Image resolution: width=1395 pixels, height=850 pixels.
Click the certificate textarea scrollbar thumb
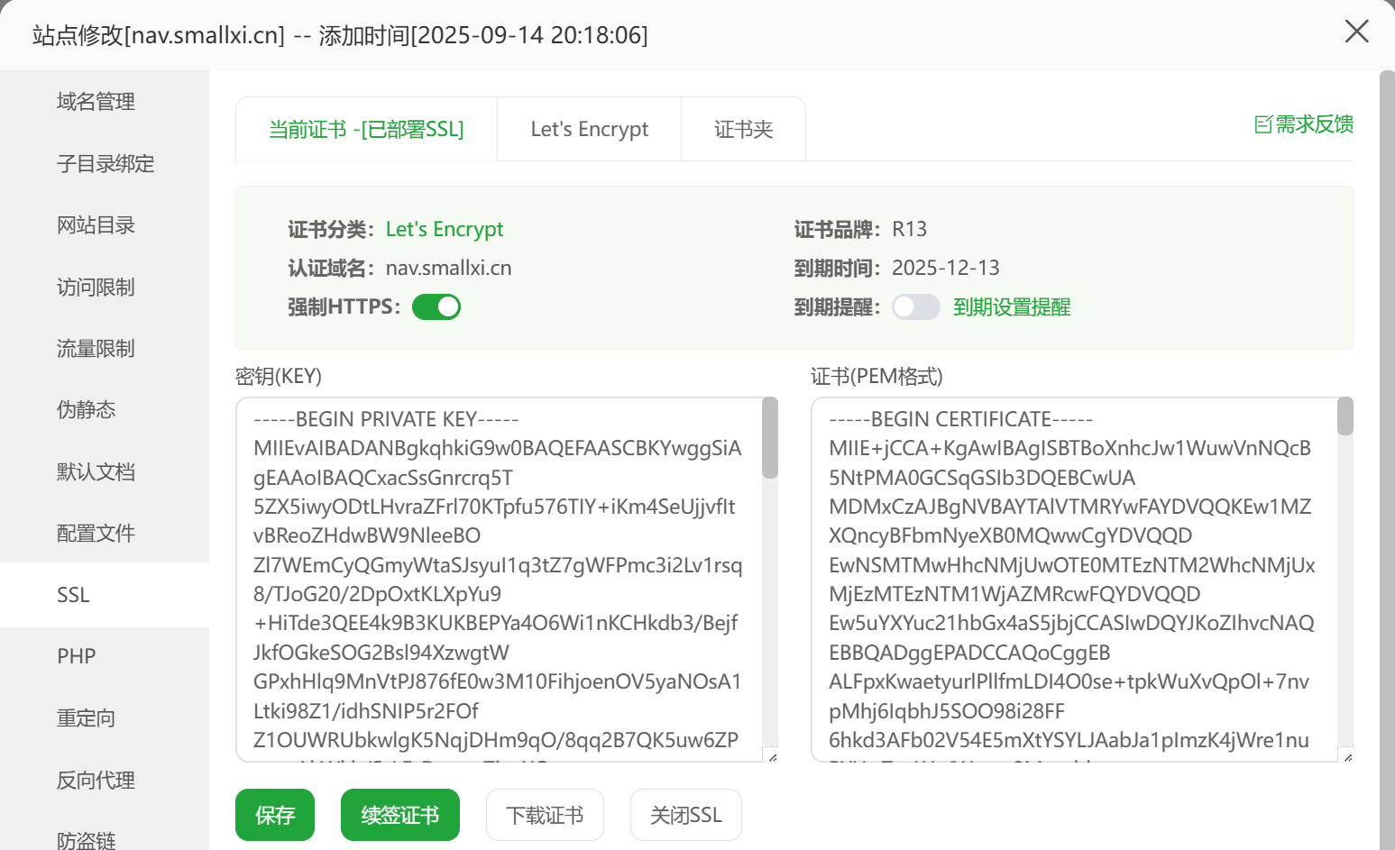coord(1345,417)
